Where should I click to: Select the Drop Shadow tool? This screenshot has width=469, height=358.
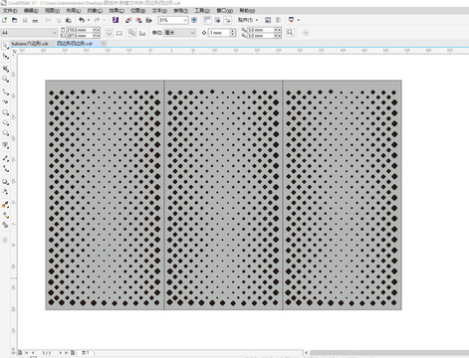coord(5,182)
